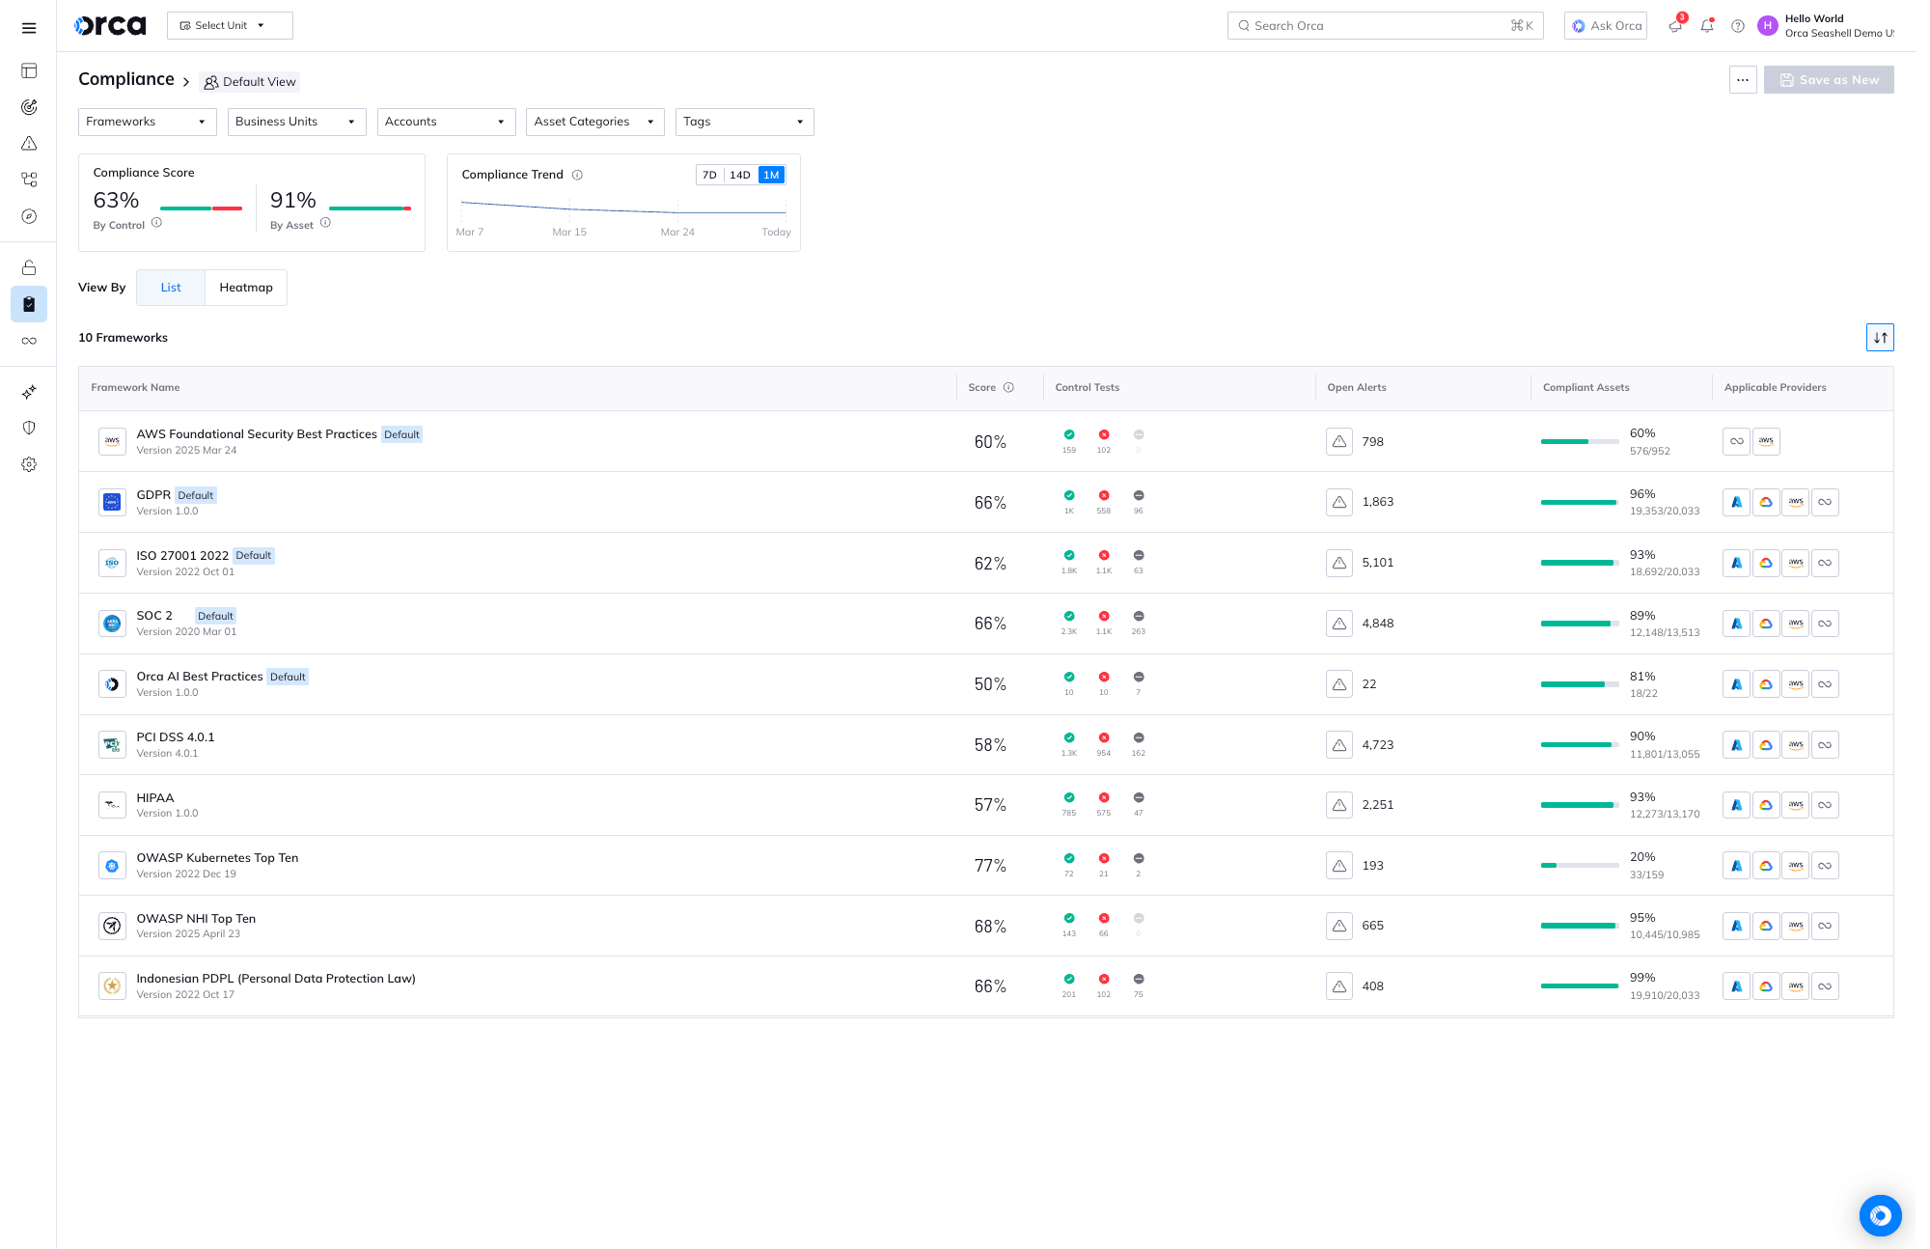The height and width of the screenshot is (1249, 1930).
Task: Open PCI DSS 4.0.1 framework
Action: pyautogui.click(x=176, y=737)
